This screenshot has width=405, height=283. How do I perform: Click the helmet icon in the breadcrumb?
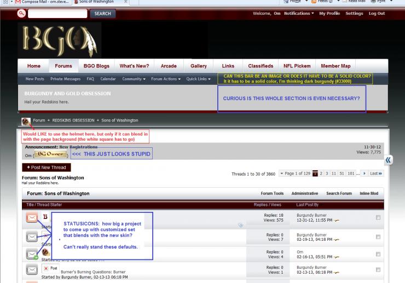pyautogui.click(x=26, y=121)
